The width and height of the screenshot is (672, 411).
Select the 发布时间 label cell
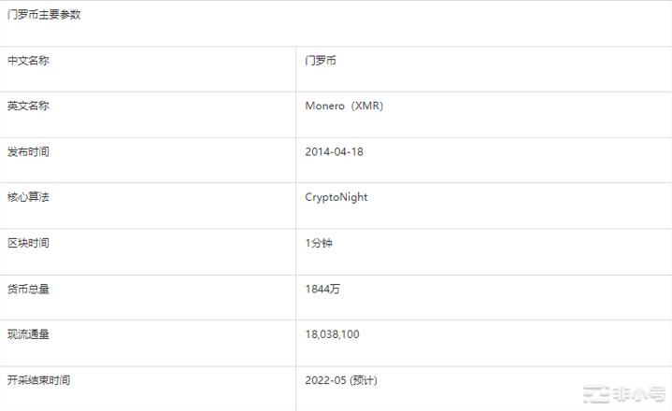pyautogui.click(x=28, y=152)
